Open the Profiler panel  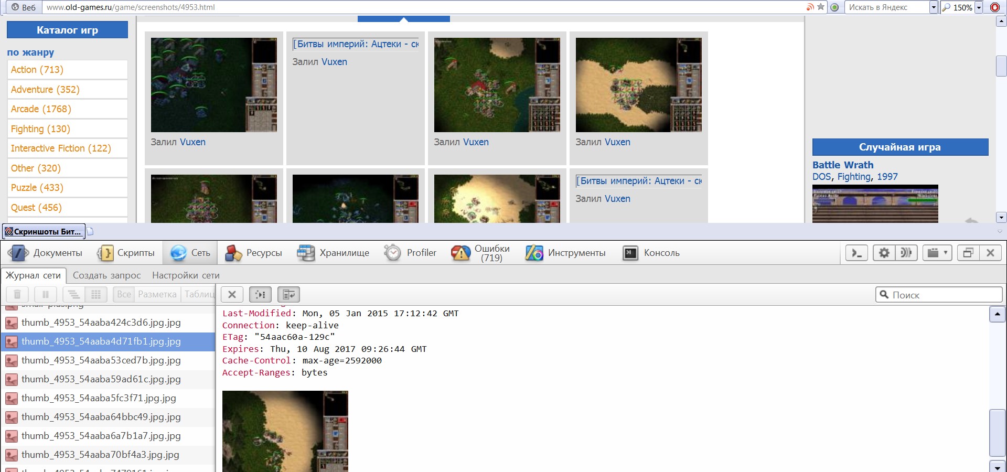[x=410, y=253]
